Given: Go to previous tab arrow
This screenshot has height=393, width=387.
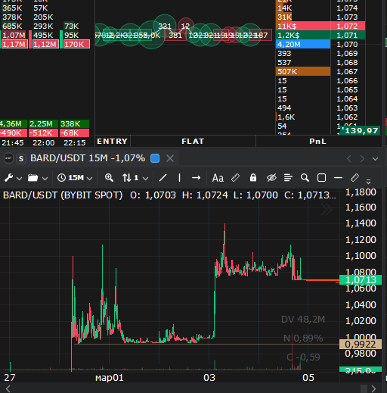Looking at the screenshot, I should click(x=349, y=159).
